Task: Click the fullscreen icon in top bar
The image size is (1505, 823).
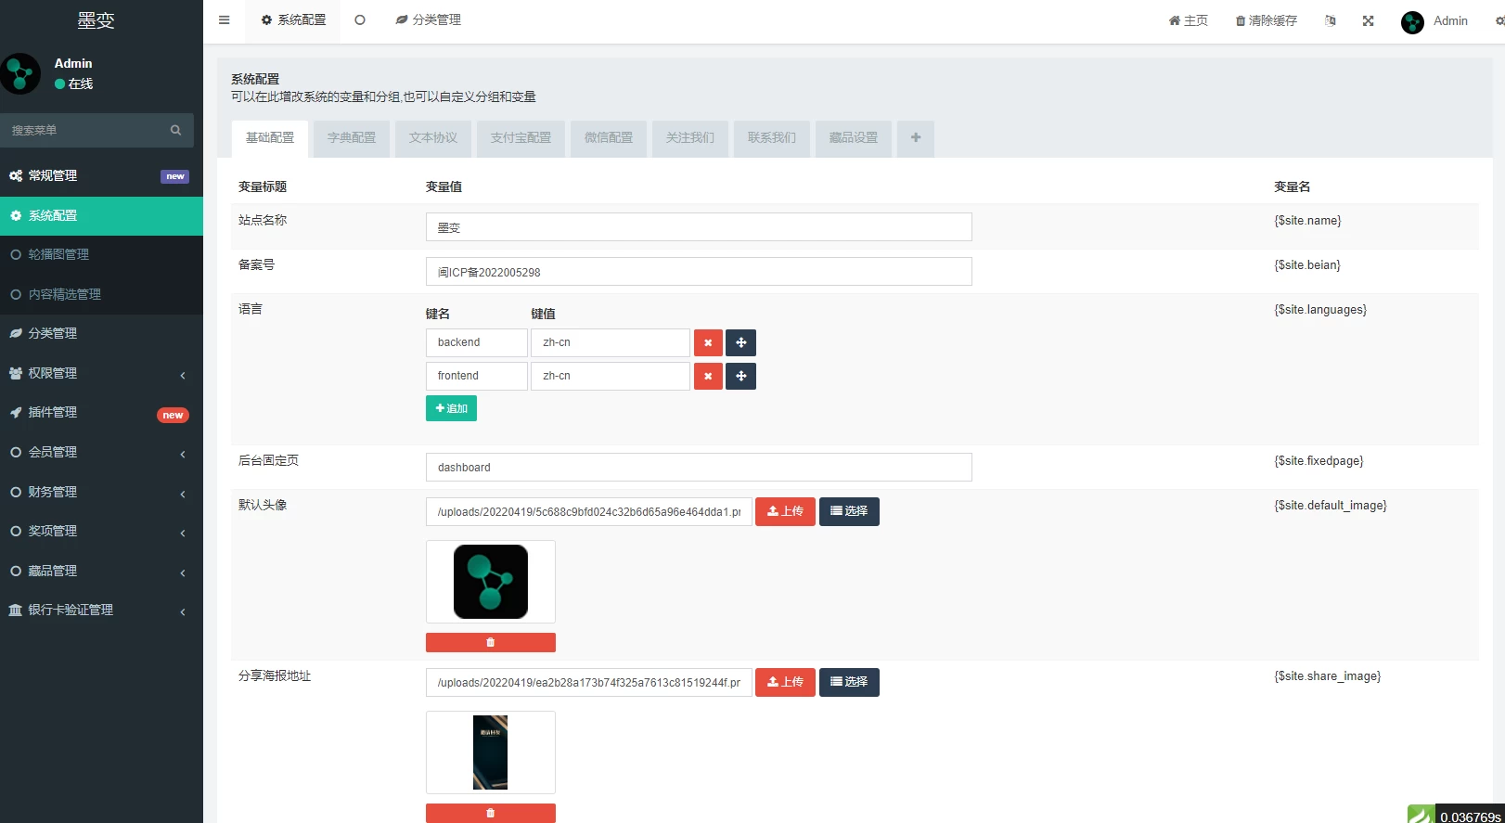Action: (1368, 20)
